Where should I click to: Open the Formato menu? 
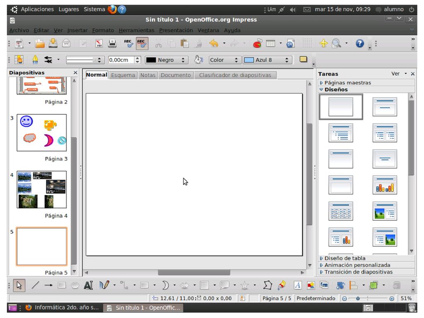pyautogui.click(x=103, y=30)
